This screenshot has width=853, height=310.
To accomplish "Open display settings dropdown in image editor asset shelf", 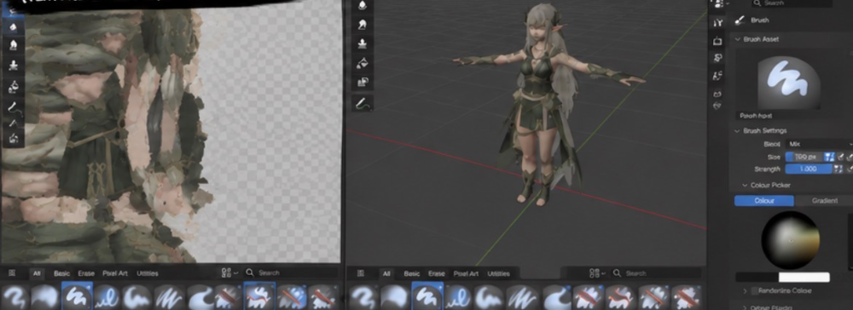I will point(230,273).
